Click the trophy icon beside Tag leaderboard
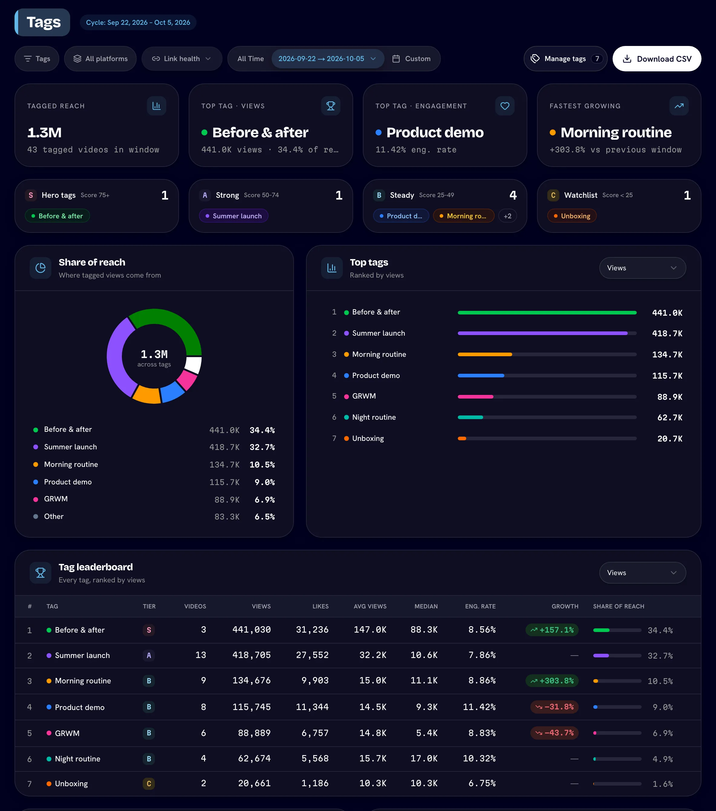 [x=41, y=573]
